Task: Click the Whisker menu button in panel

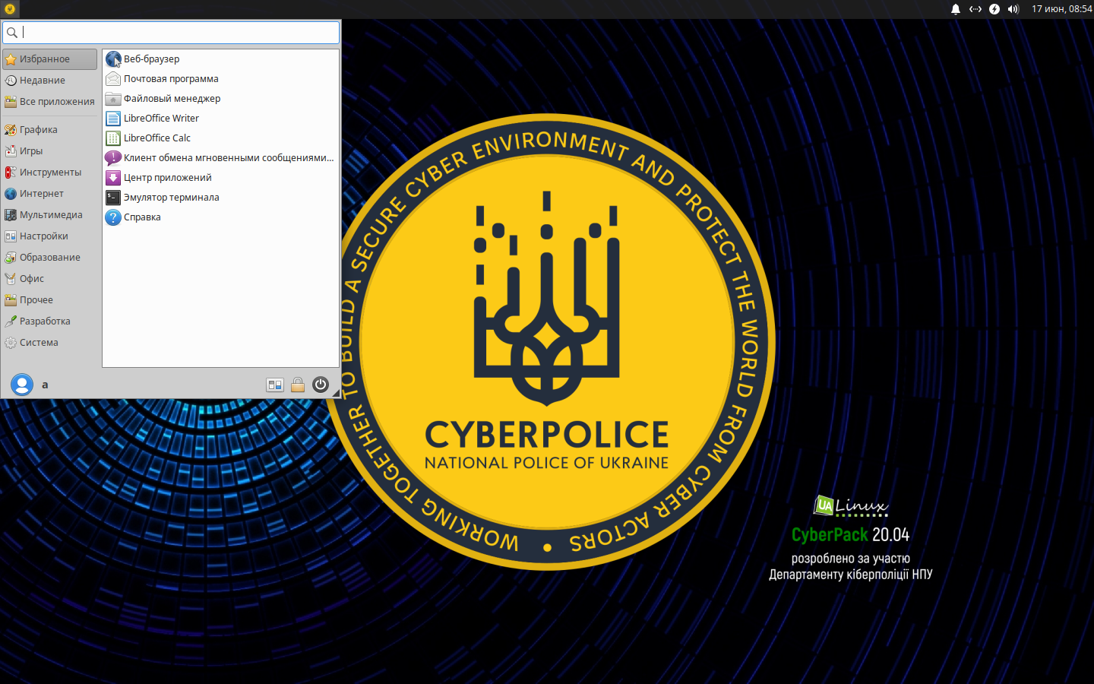Action: [10, 9]
